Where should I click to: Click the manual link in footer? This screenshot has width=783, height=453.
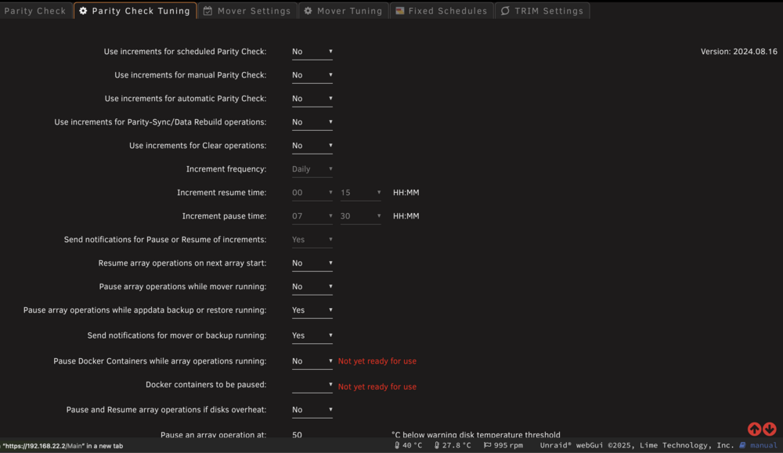click(x=763, y=445)
